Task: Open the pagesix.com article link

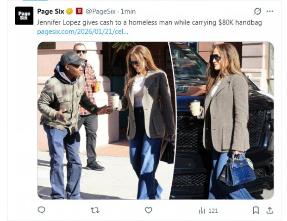Action: [x=83, y=32]
